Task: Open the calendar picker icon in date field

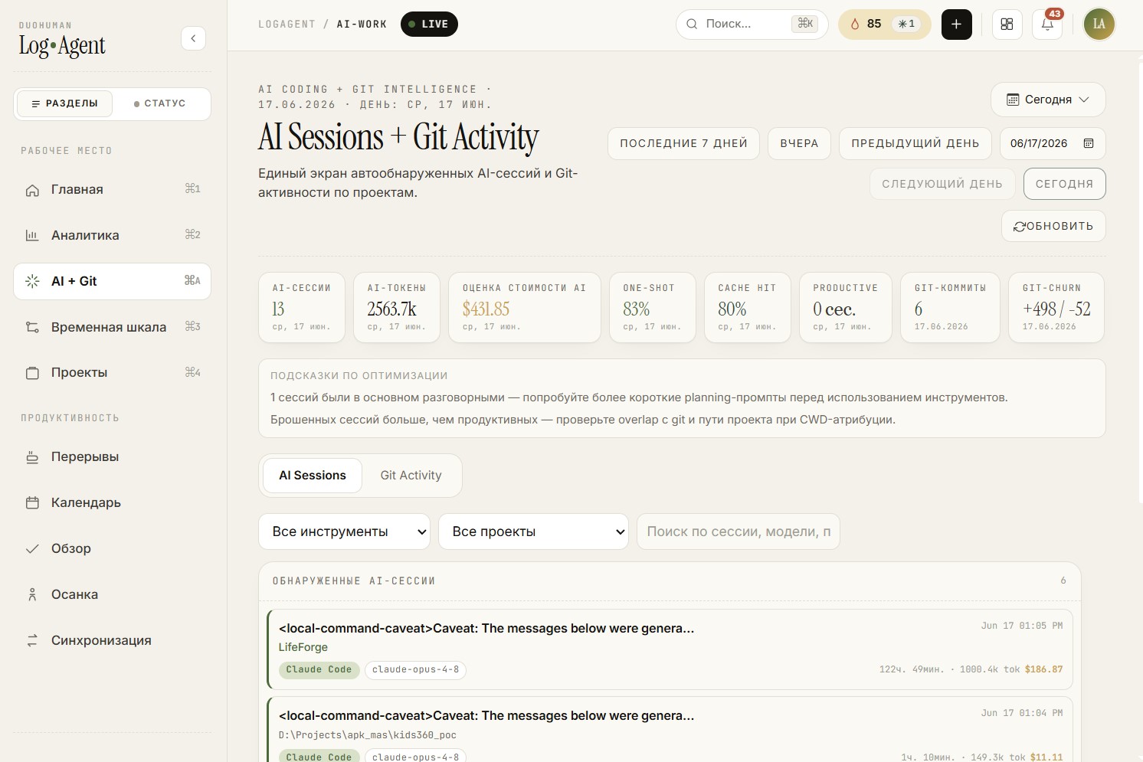Action: [1089, 143]
